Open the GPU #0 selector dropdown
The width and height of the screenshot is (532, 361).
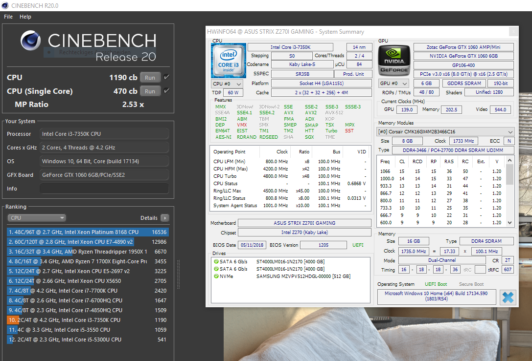point(393,84)
